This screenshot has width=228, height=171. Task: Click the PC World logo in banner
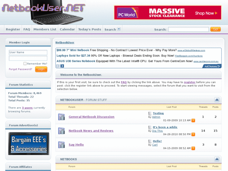pyautogui.click(x=128, y=13)
